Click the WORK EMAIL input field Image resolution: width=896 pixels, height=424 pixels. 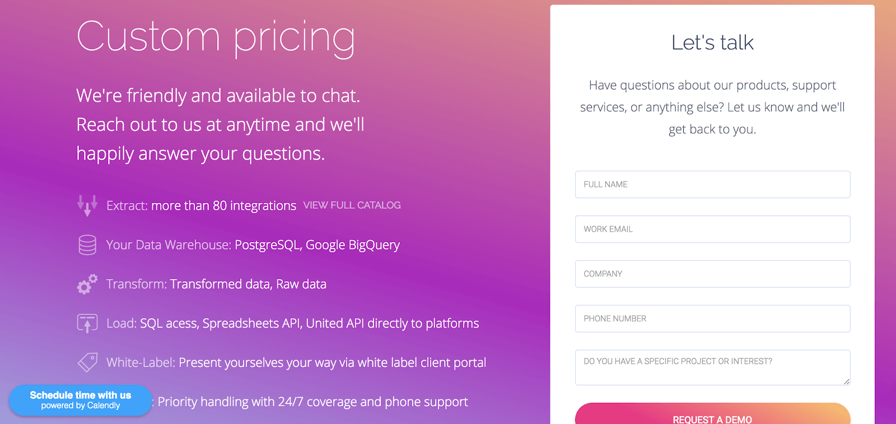712,229
